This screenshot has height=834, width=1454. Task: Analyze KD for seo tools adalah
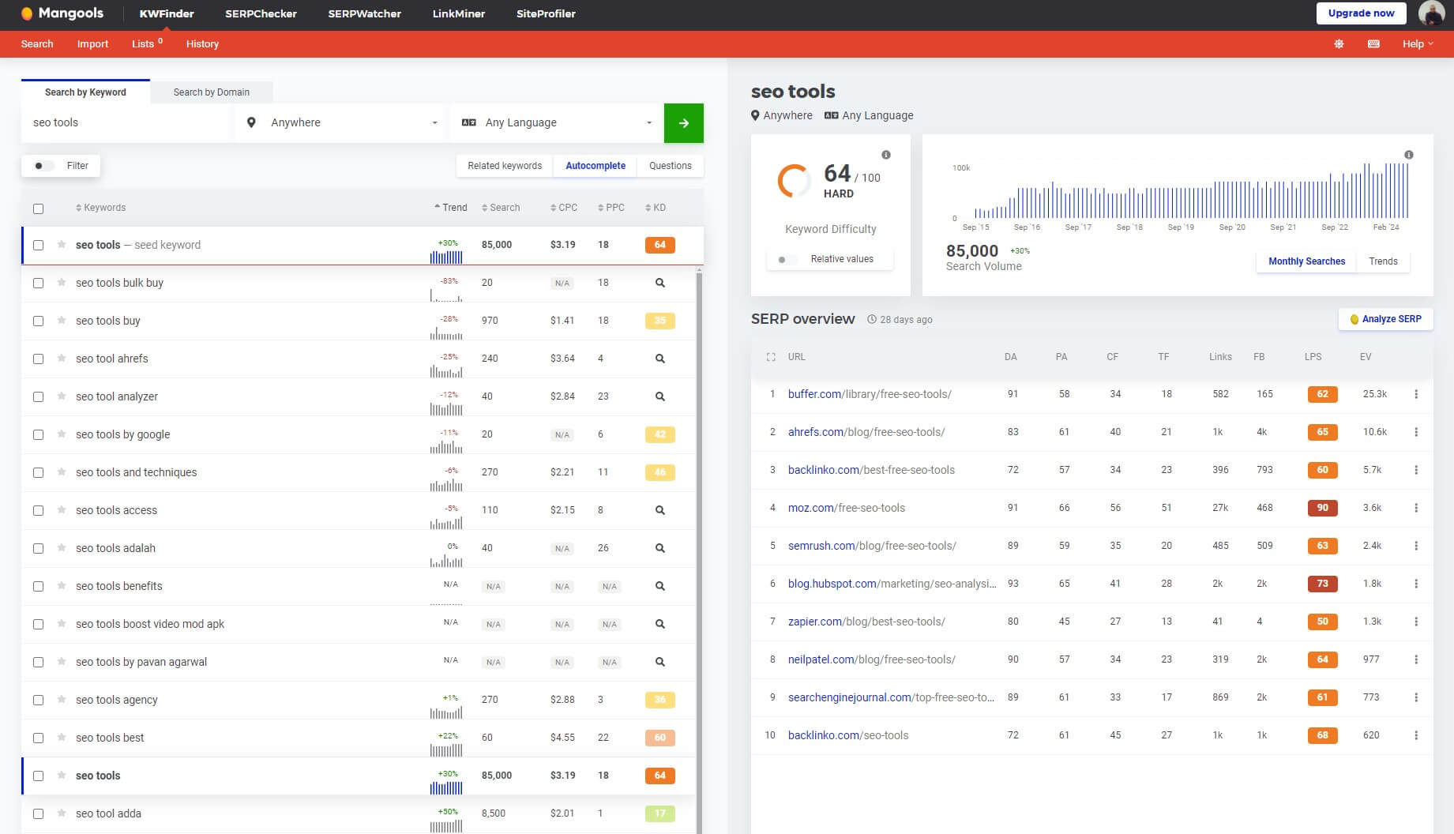pyautogui.click(x=660, y=548)
